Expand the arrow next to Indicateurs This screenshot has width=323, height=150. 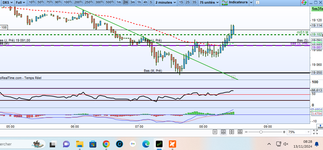pyautogui.click(x=251, y=2)
